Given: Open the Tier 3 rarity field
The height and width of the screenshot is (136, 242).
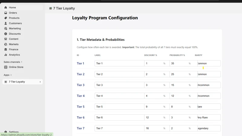Looking at the screenshot, I should 209,85.
